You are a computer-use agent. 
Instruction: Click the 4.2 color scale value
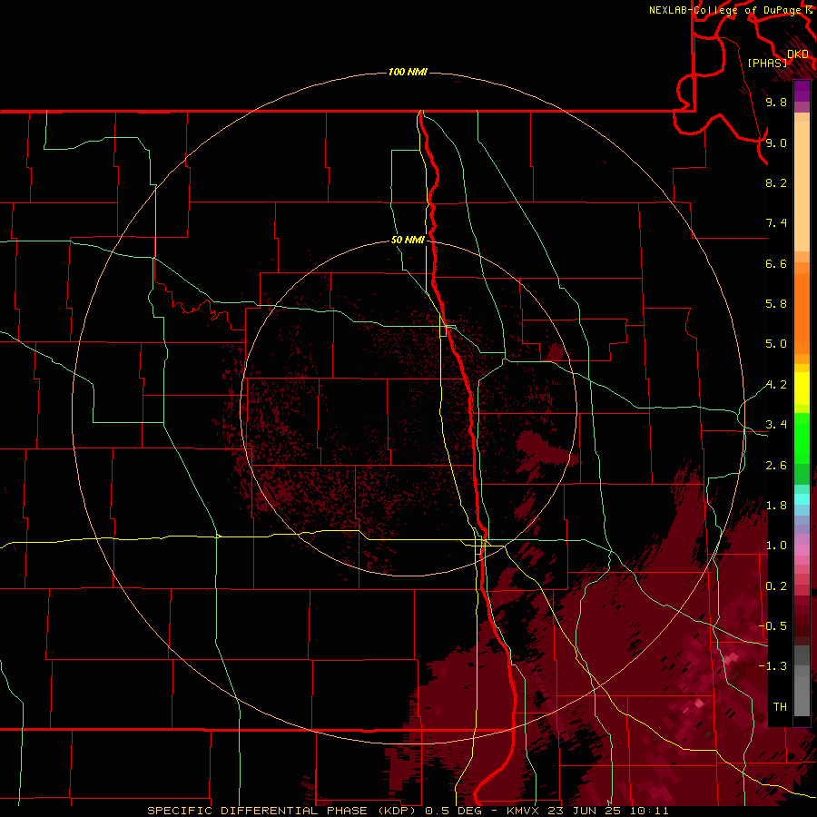pos(776,385)
